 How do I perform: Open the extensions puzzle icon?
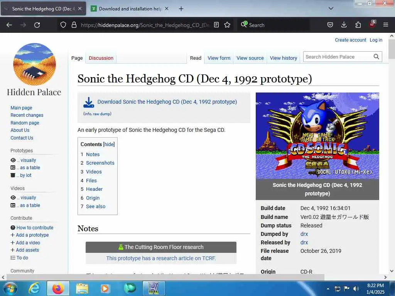pos(358,25)
